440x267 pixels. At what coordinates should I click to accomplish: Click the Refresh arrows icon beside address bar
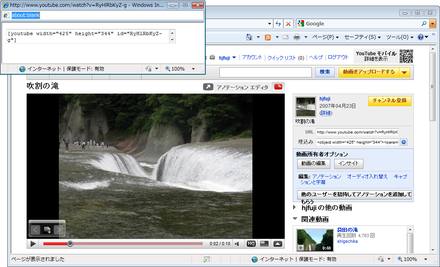(278, 23)
